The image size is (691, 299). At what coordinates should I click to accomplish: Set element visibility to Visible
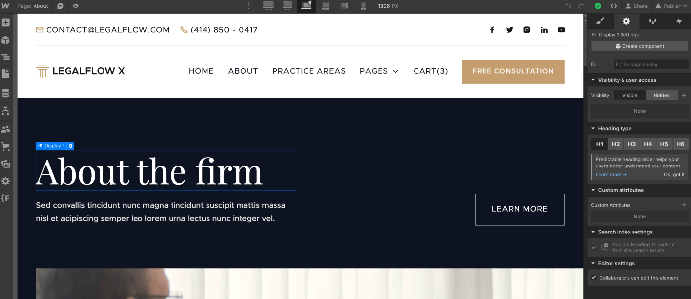pyautogui.click(x=629, y=95)
